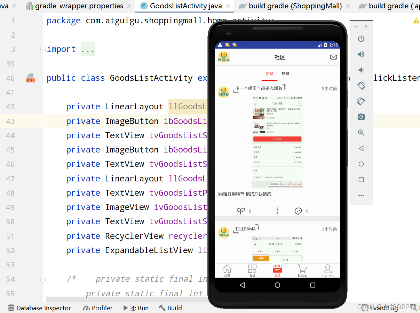Tap the like sprout icon on first post
This screenshot has height=313, width=420.
[x=240, y=211]
